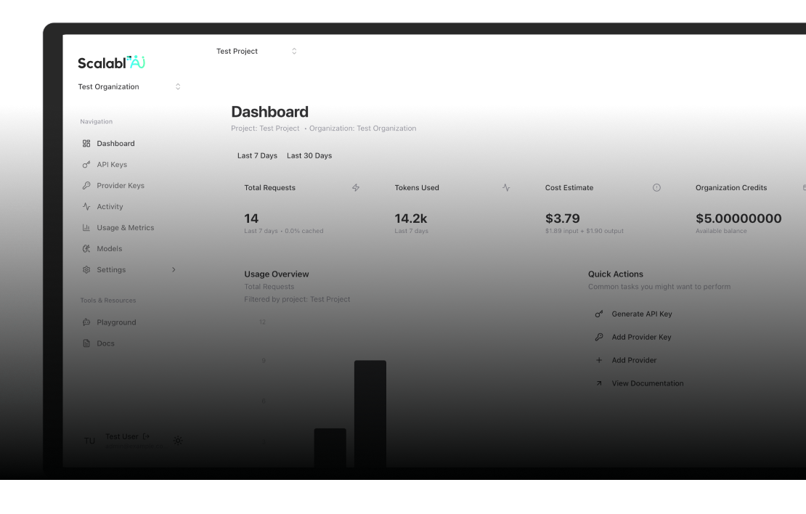
Task: Click the Add Provider Key quick action
Action: tap(641, 338)
